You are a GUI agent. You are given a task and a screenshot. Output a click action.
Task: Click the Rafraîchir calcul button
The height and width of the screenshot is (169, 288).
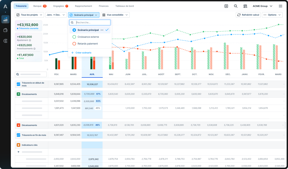[248, 15]
